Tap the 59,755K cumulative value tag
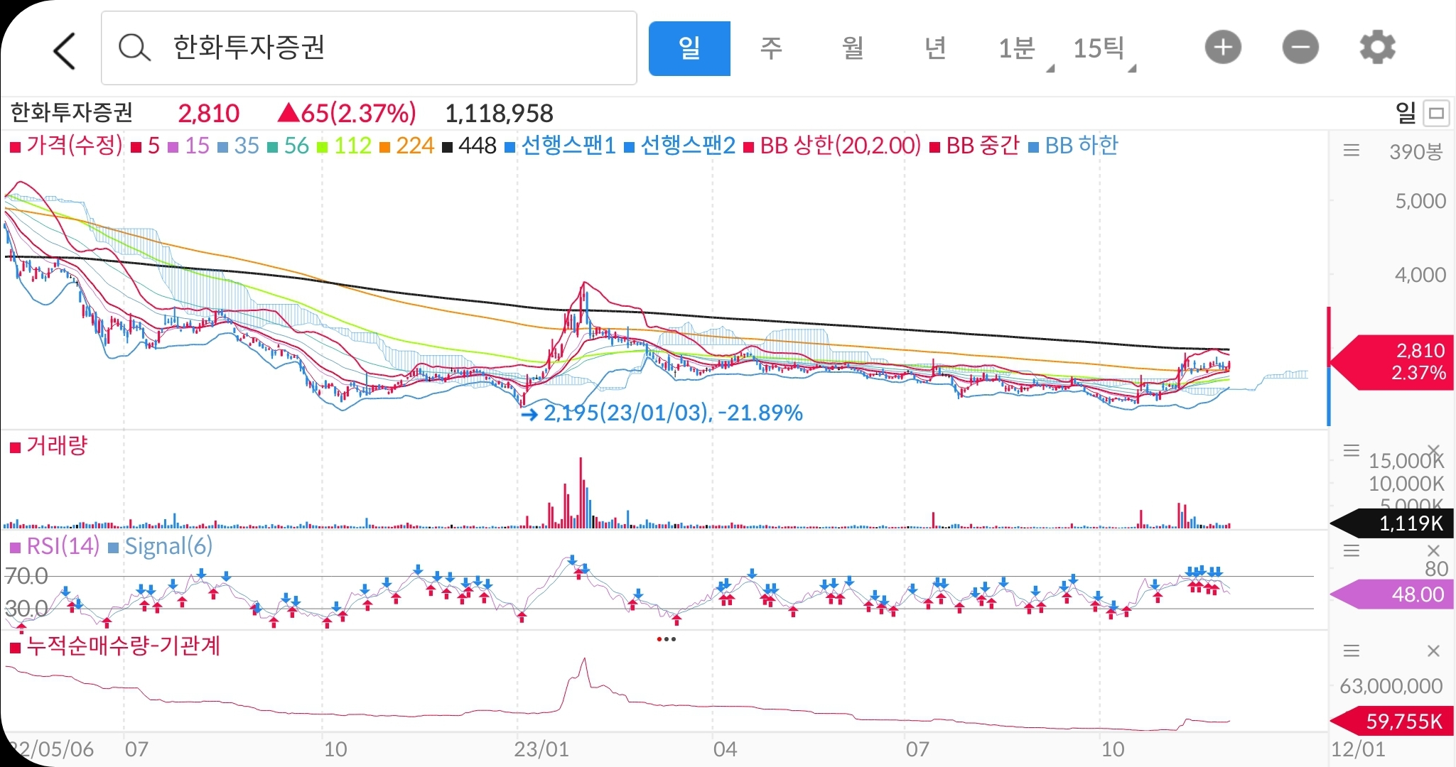Image resolution: width=1456 pixels, height=767 pixels. pyautogui.click(x=1393, y=722)
